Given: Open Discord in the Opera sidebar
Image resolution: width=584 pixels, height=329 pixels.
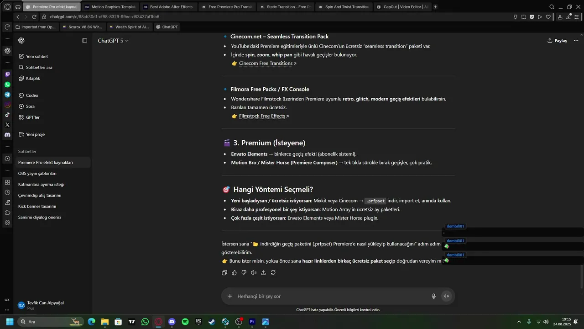Looking at the screenshot, I should tap(7, 135).
